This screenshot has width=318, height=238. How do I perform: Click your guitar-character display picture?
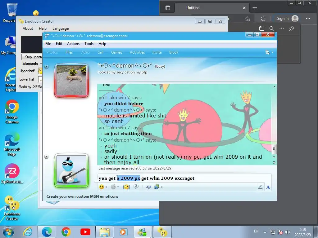point(71,170)
